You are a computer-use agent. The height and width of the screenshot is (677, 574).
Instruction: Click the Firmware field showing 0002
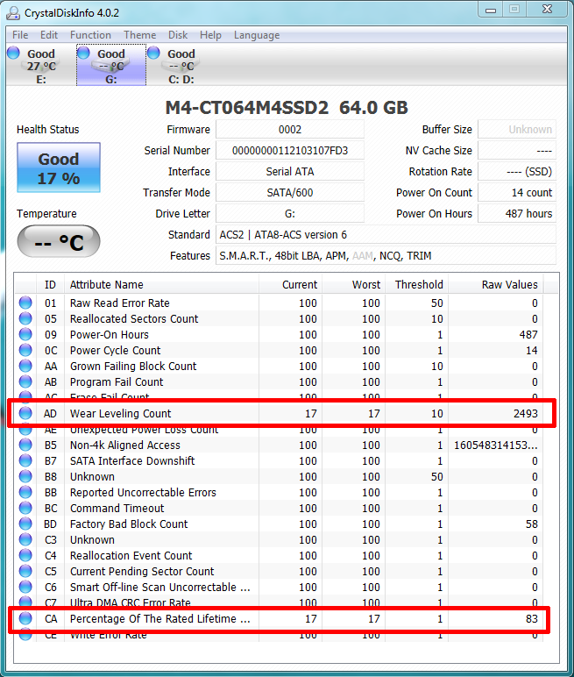[x=290, y=130]
